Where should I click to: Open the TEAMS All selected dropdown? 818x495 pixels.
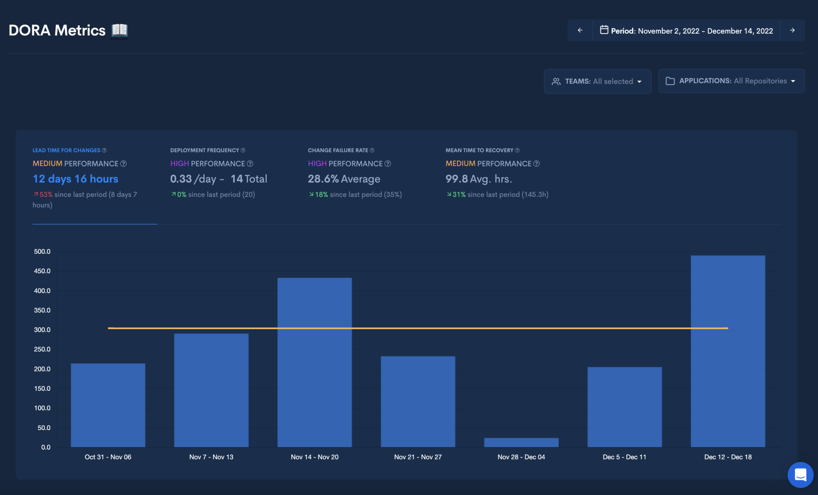[x=597, y=81]
